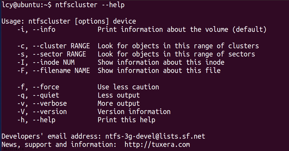289x151 pixels.
Task: Click the typed ntfscluster --help command
Action: pos(90,5)
